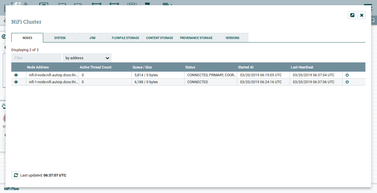Click the '6,188 / 0 bytes' queue cell
377x193 pixels.
tap(158, 82)
